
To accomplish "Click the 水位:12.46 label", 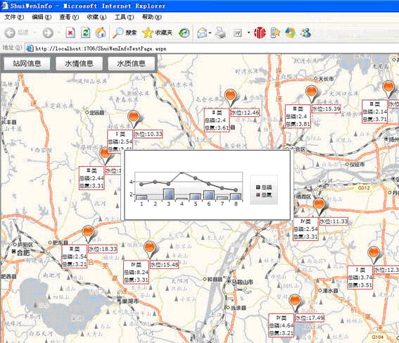I will coord(245,113).
